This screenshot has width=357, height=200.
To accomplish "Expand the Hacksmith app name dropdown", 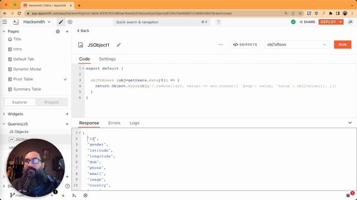I will pos(49,22).
